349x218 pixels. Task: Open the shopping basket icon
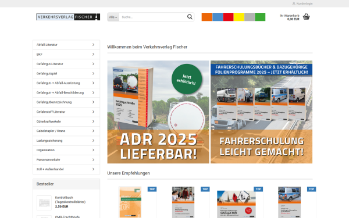coord(307,17)
